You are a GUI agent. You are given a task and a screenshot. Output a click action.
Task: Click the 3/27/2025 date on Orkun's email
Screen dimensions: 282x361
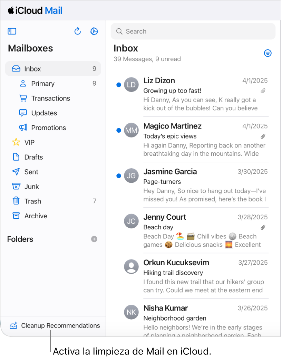pyautogui.click(x=253, y=263)
